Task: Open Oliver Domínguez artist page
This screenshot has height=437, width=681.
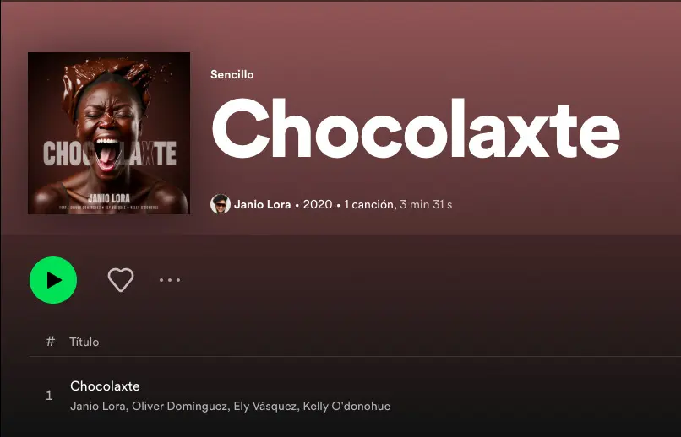Action: pos(180,407)
